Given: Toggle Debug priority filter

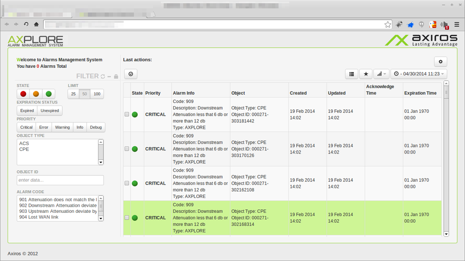Looking at the screenshot, I should tap(96, 127).
